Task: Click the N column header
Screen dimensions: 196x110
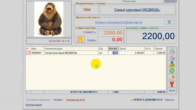Action: (x=28, y=49)
